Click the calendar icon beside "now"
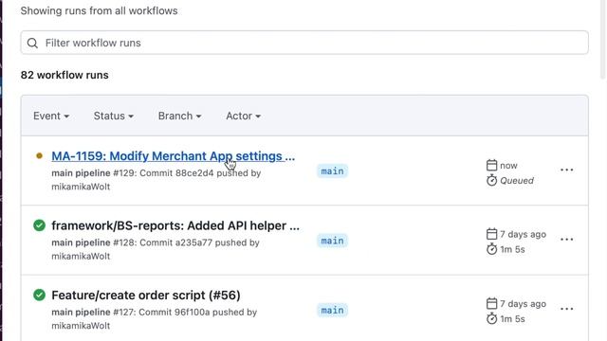 (x=491, y=165)
